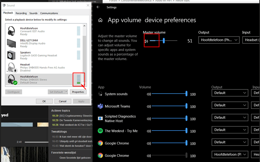This screenshot has width=260, height=162.
Task: Open second Google Chrome Hoofdtelefoon Output dropdown
Action: pos(230,155)
